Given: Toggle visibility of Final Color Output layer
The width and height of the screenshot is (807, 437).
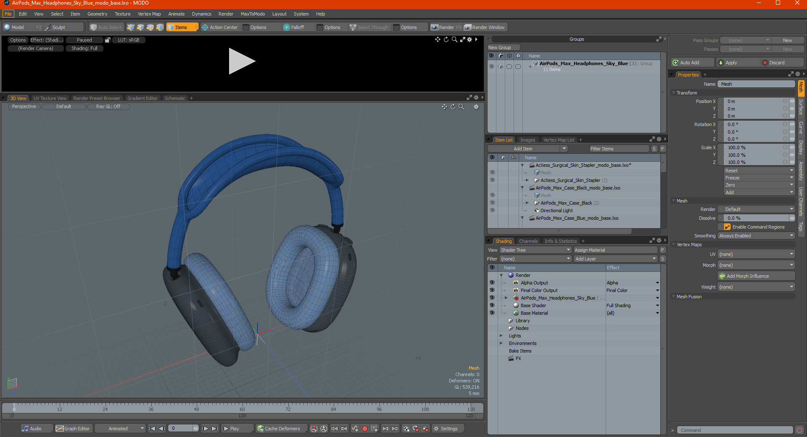Looking at the screenshot, I should tap(492, 290).
